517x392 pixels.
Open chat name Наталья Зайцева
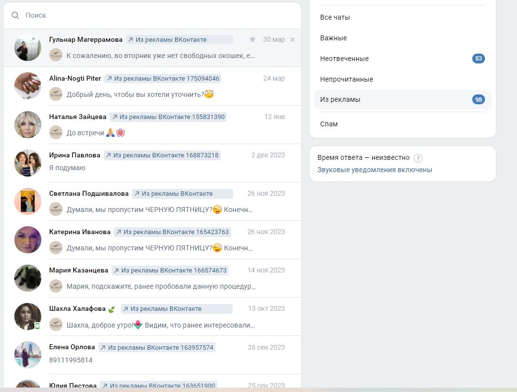point(78,117)
